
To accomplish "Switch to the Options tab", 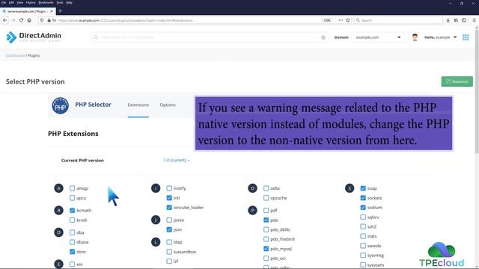I will (x=168, y=105).
